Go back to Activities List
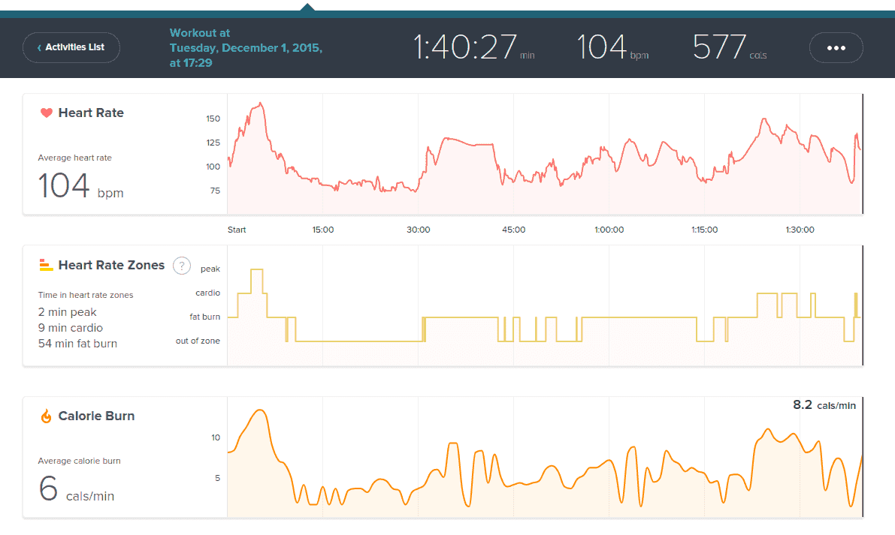 (71, 47)
